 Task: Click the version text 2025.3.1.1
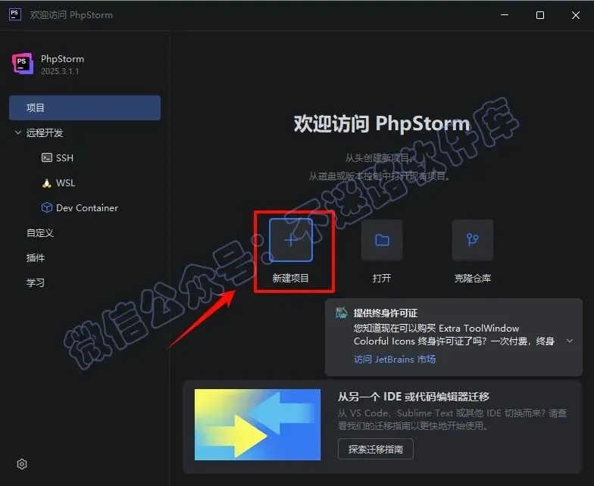point(60,71)
